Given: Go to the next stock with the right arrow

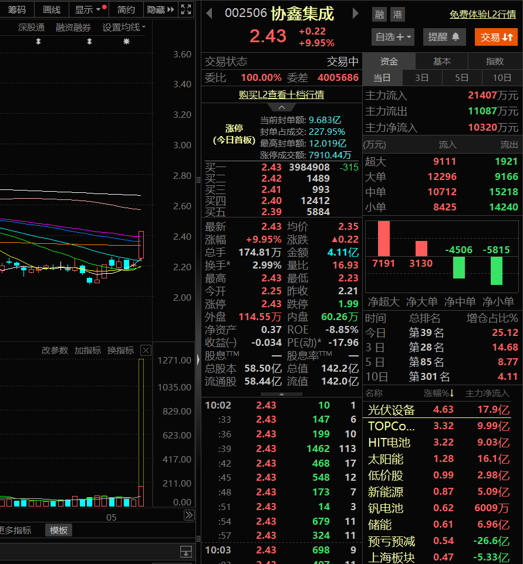Looking at the screenshot, I should pyautogui.click(x=355, y=13).
